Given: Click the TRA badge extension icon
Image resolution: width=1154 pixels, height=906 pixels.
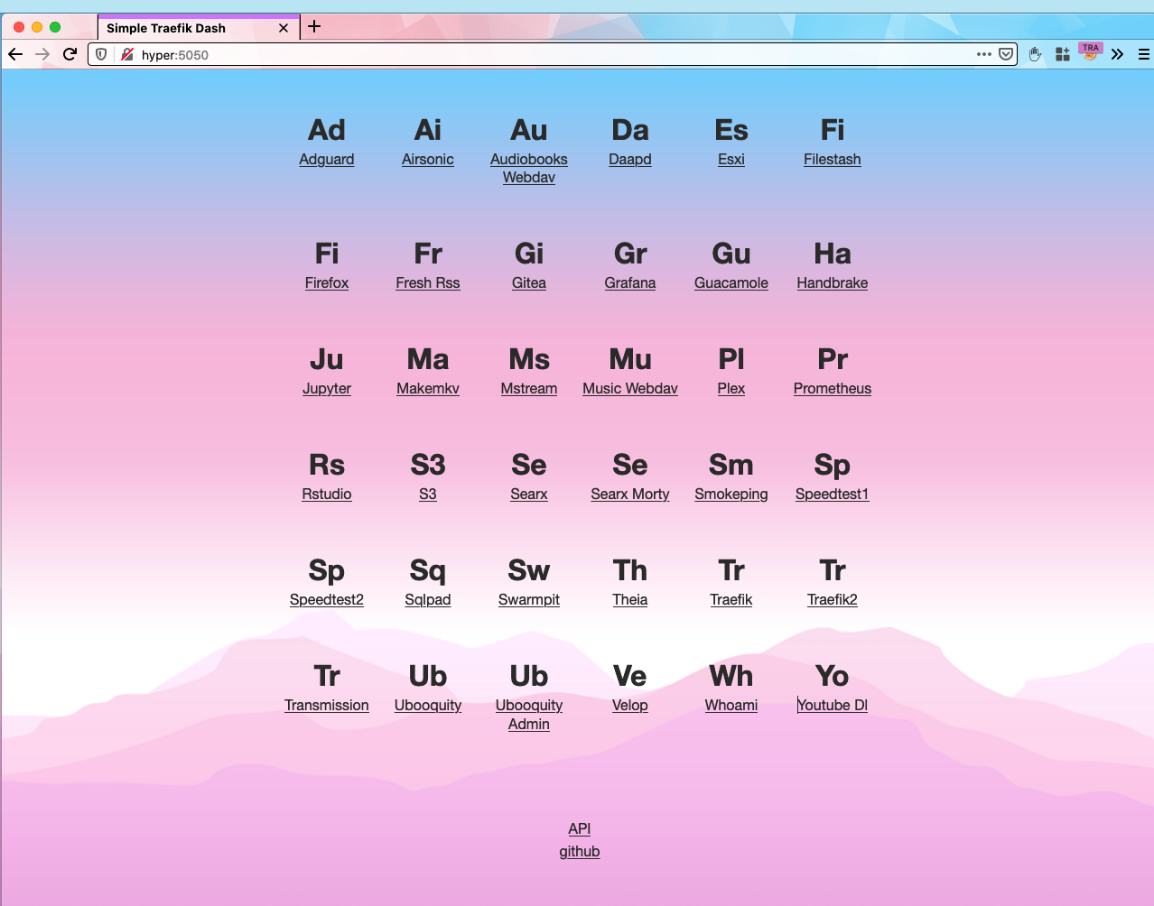Looking at the screenshot, I should coord(1091,52).
